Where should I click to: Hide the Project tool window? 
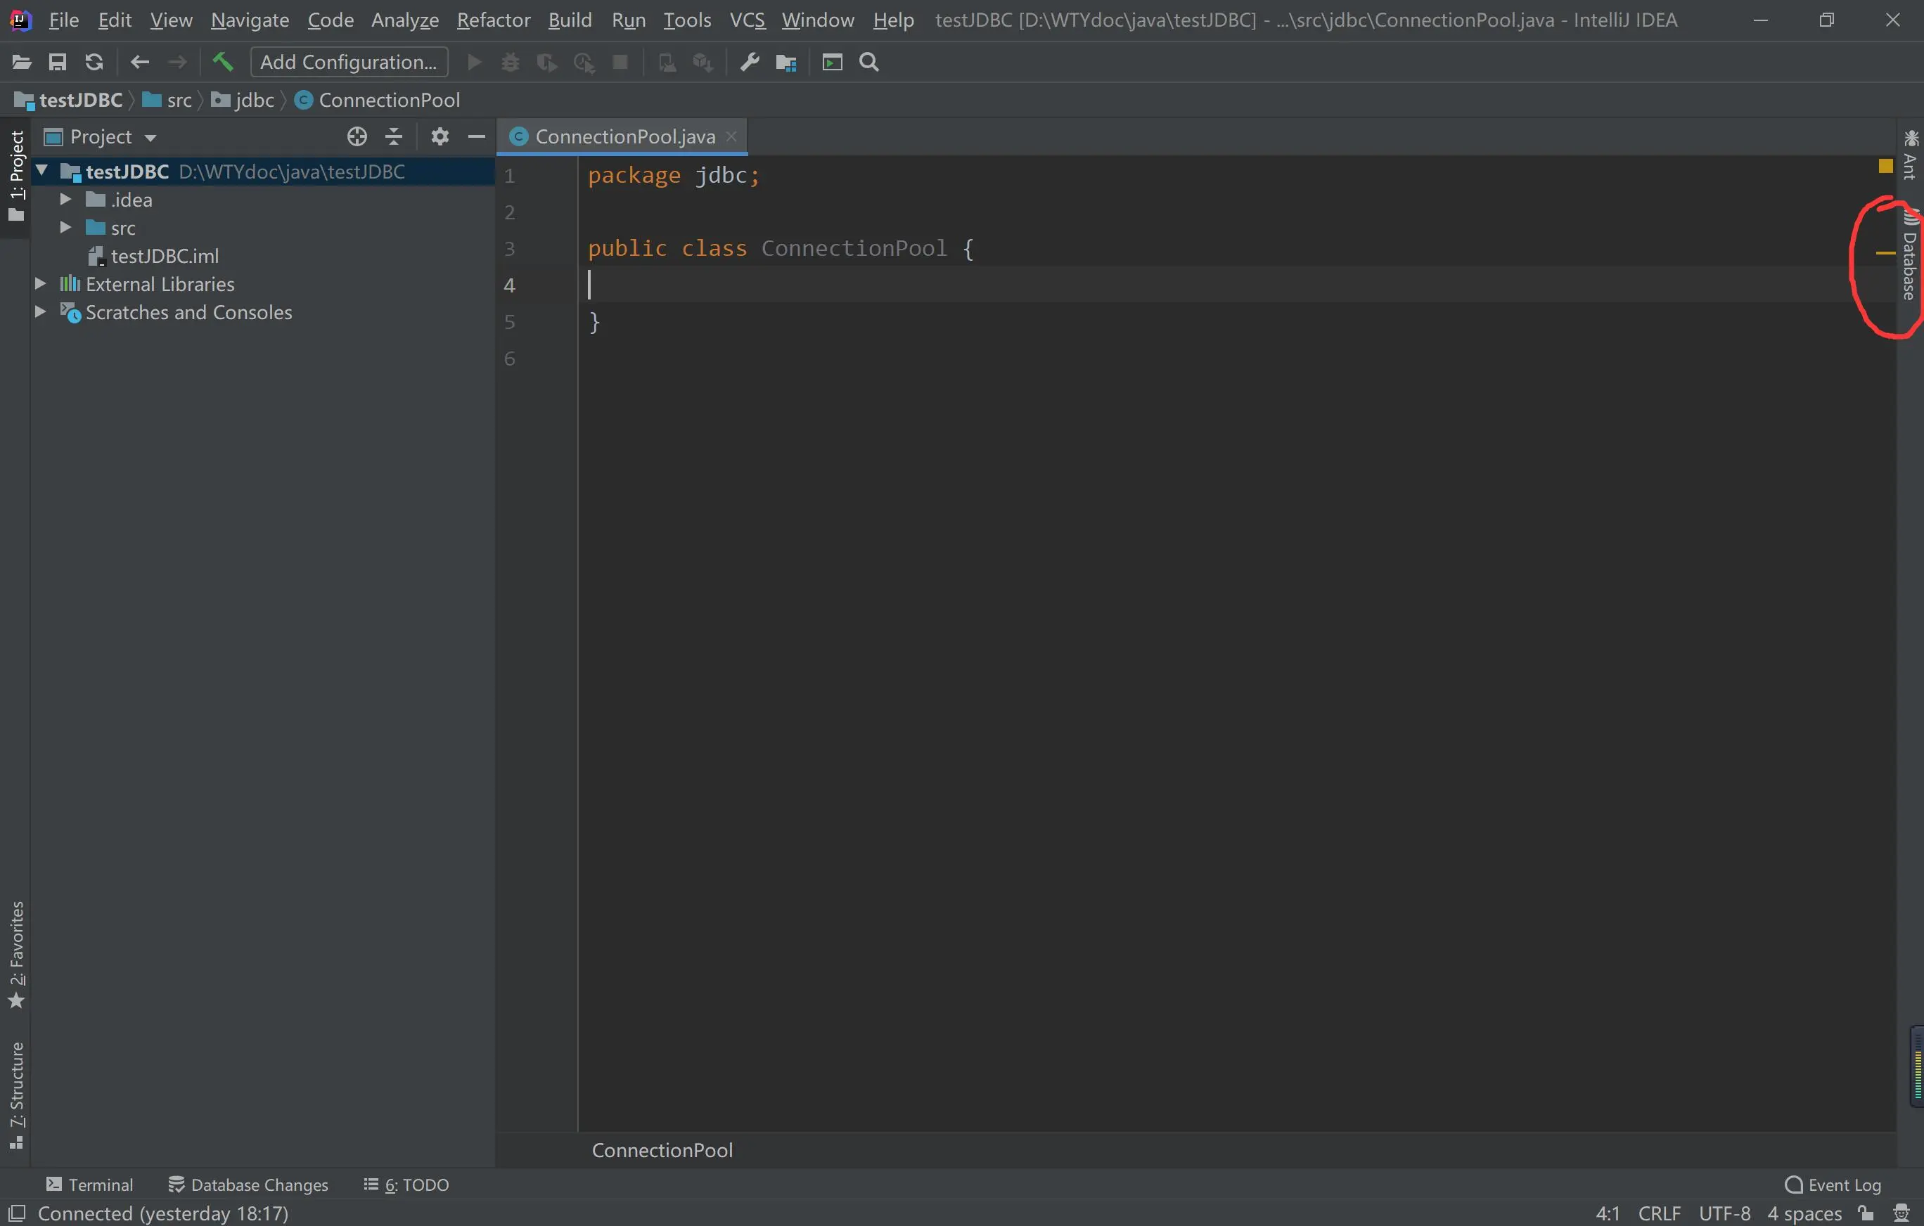click(x=477, y=136)
